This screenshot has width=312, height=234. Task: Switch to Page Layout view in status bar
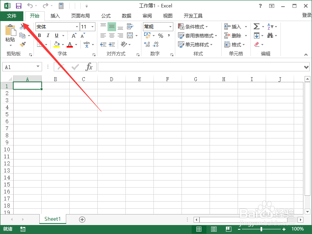pos(213,229)
